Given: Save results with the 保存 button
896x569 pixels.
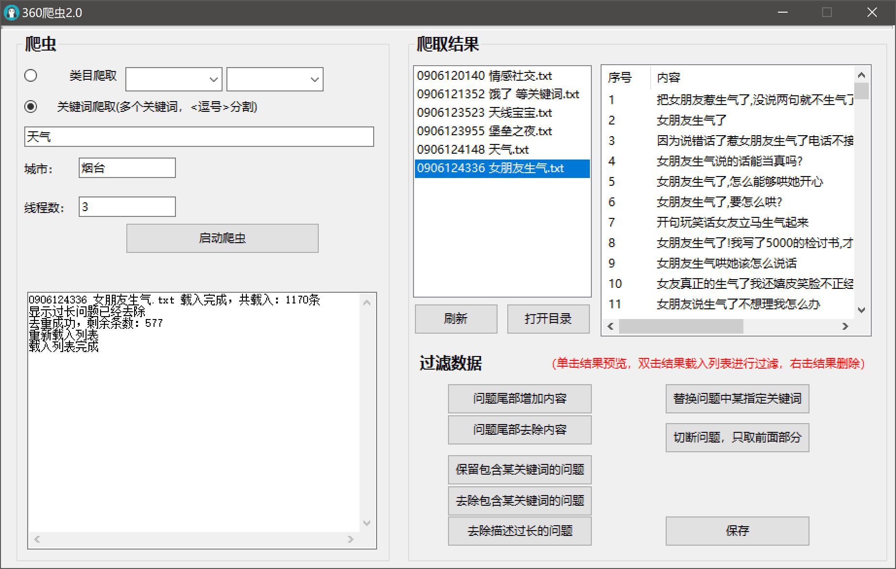Looking at the screenshot, I should click(x=737, y=531).
